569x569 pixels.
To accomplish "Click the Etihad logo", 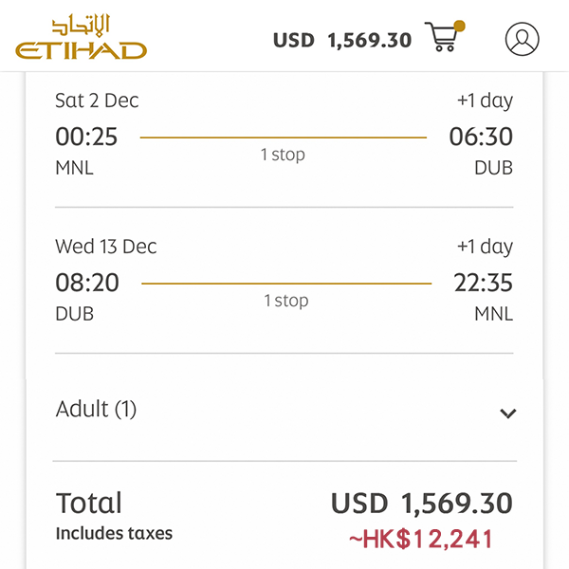I will pyautogui.click(x=82, y=38).
